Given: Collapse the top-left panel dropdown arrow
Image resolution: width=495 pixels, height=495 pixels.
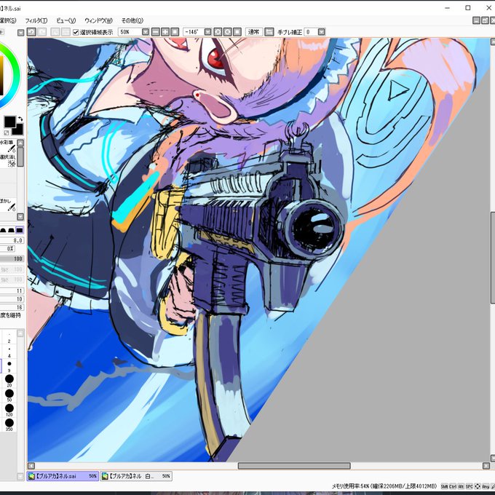Looking at the screenshot, I should pyautogui.click(x=20, y=33).
